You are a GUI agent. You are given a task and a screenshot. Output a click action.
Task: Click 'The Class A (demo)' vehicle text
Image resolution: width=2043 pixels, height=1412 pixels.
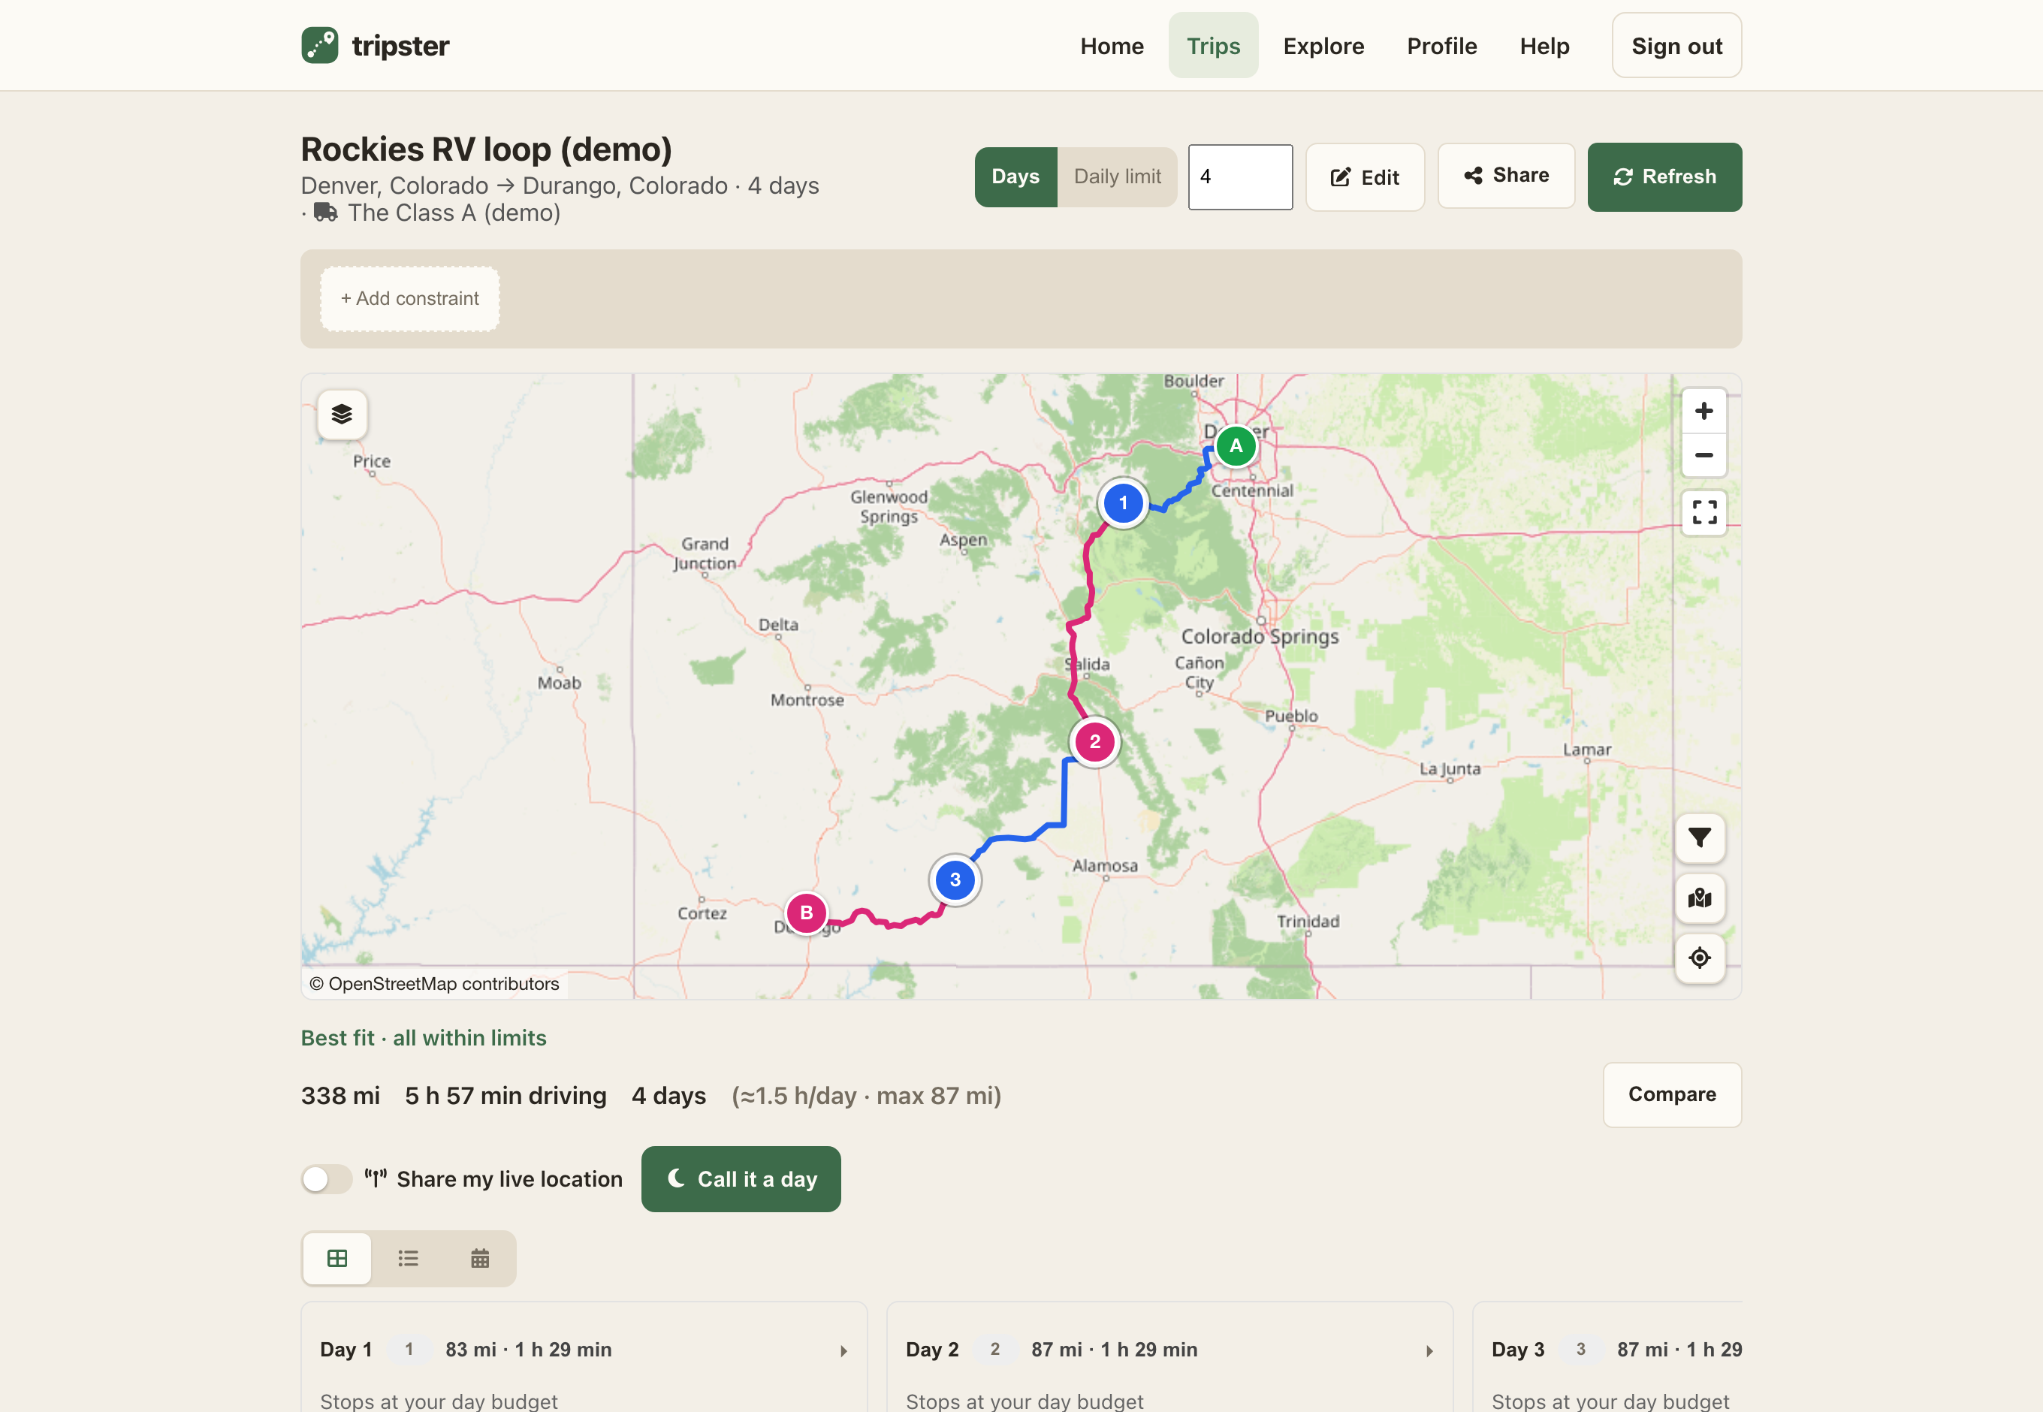[x=454, y=213]
